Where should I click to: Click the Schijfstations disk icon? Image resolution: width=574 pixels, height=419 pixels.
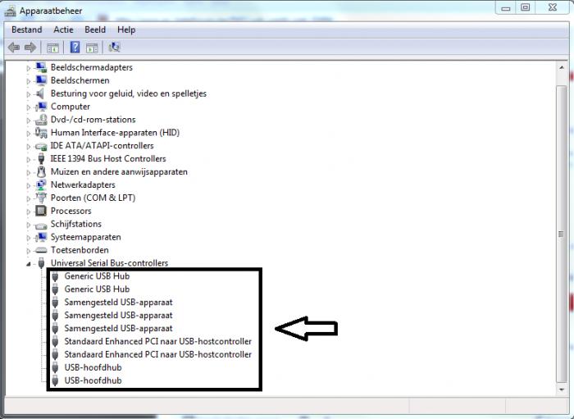(41, 225)
